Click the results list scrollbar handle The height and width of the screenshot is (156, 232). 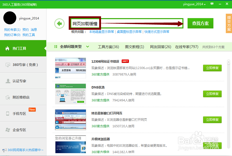coord(229,62)
